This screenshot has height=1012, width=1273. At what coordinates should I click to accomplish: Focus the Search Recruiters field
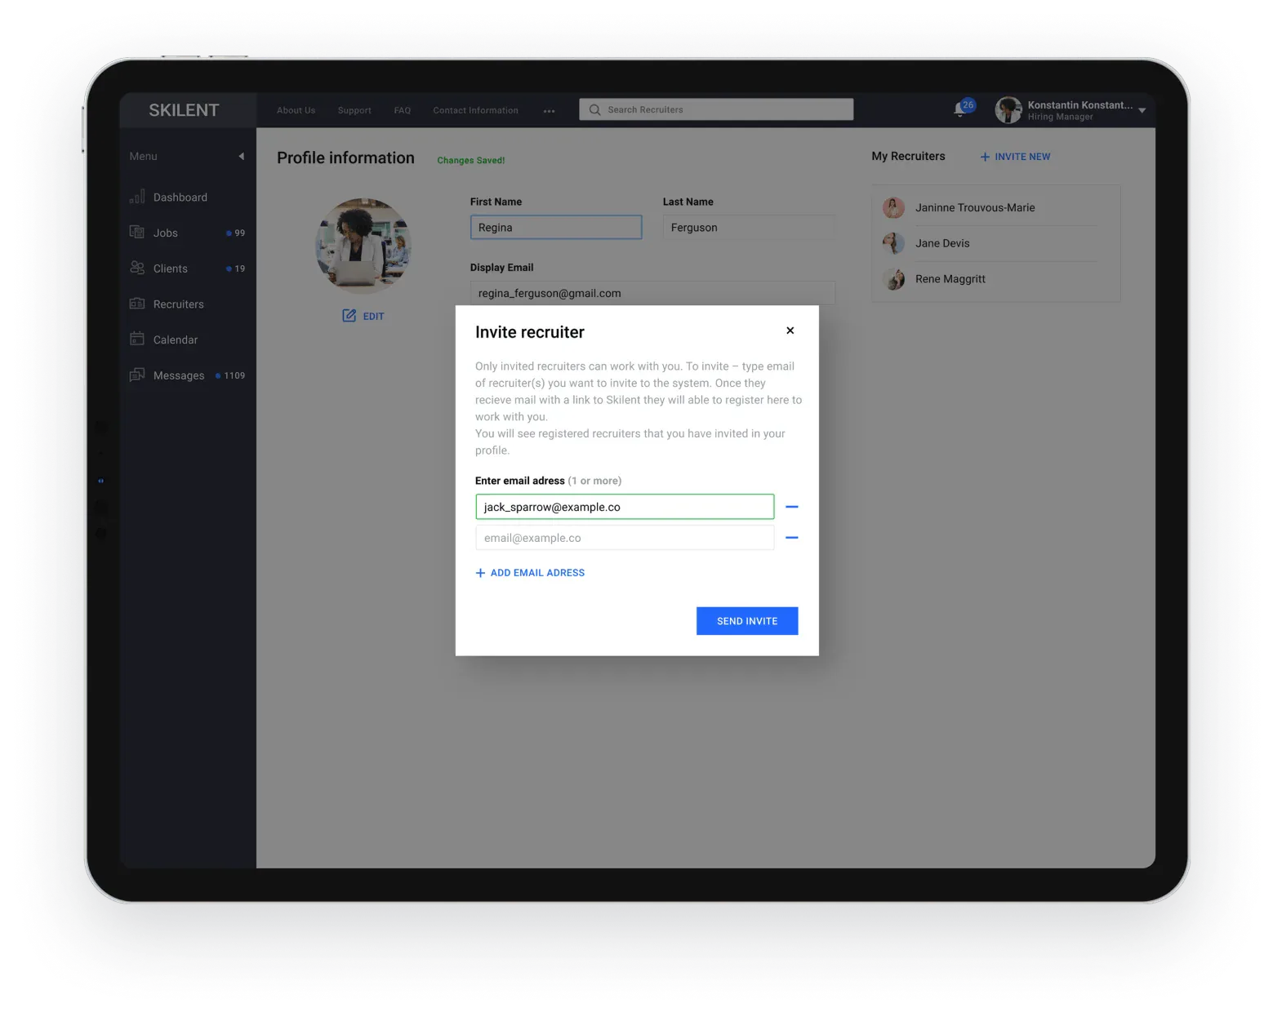point(716,109)
